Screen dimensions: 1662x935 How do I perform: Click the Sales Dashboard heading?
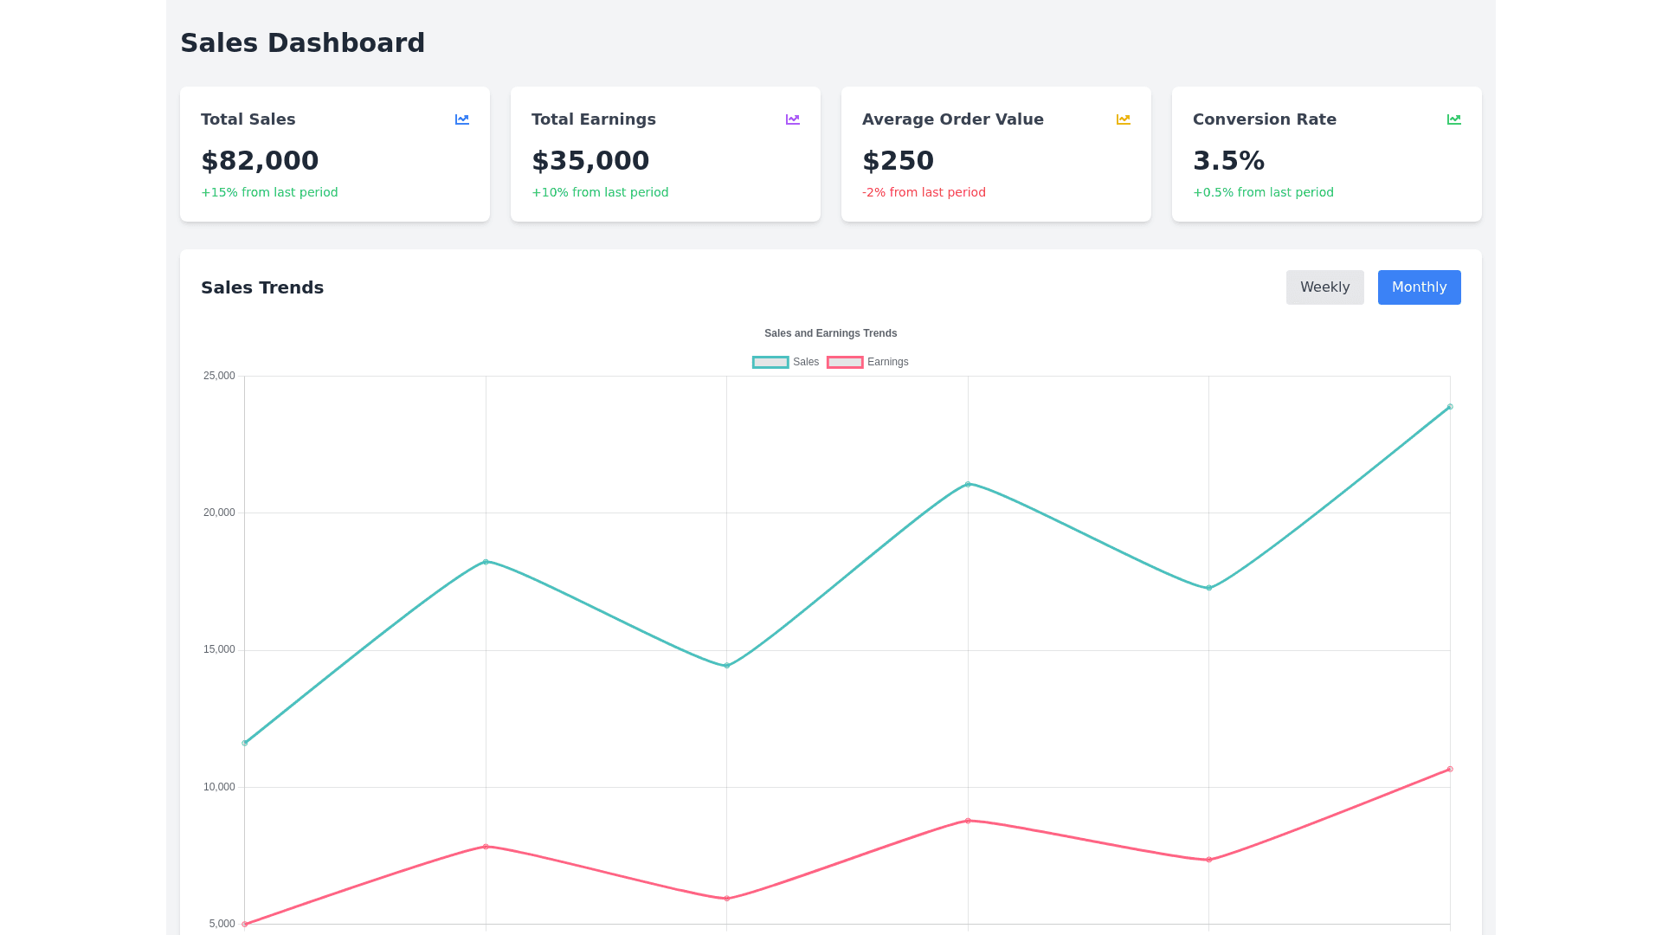point(302,43)
